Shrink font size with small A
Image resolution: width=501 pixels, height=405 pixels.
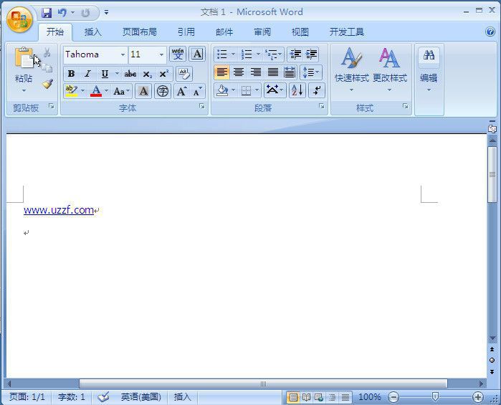(x=197, y=92)
